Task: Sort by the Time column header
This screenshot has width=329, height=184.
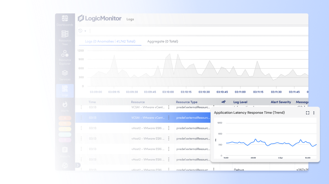Action: pos(92,102)
